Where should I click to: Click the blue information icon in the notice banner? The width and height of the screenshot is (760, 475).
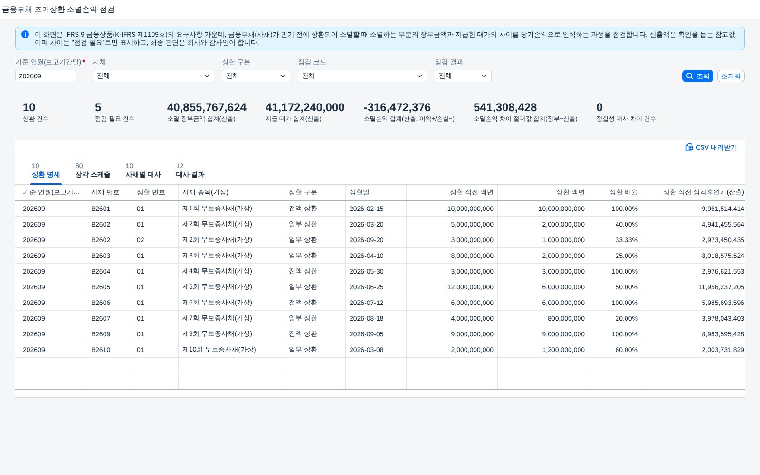(25, 34)
